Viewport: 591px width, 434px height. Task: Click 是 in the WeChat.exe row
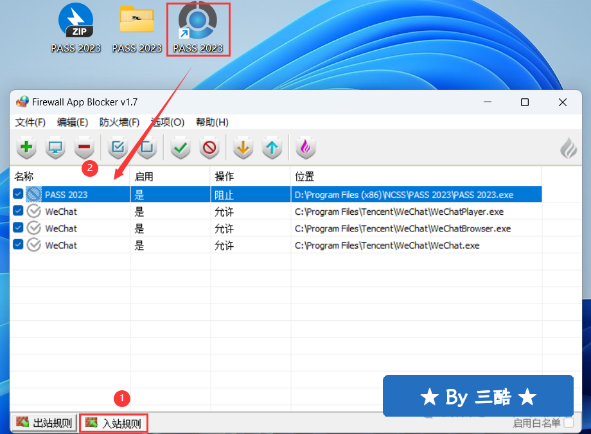coord(170,245)
